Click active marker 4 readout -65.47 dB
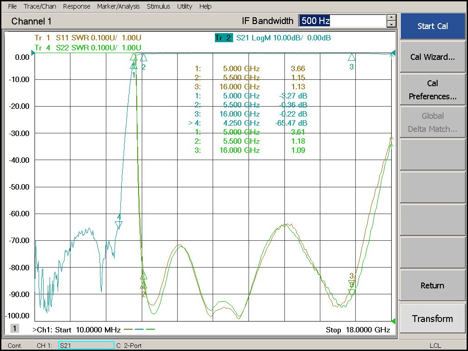Screen dimensions: 468x351 click(x=291, y=123)
